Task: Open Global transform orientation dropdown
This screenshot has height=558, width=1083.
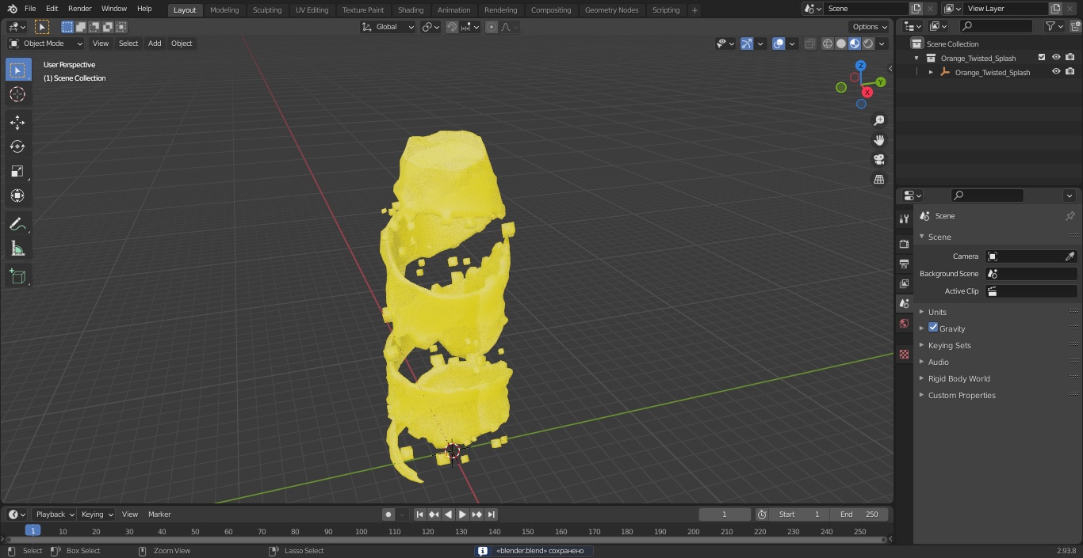Action: [388, 27]
